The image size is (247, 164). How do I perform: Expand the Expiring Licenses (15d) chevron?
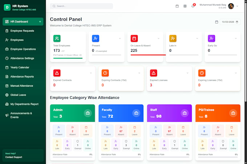236,73
